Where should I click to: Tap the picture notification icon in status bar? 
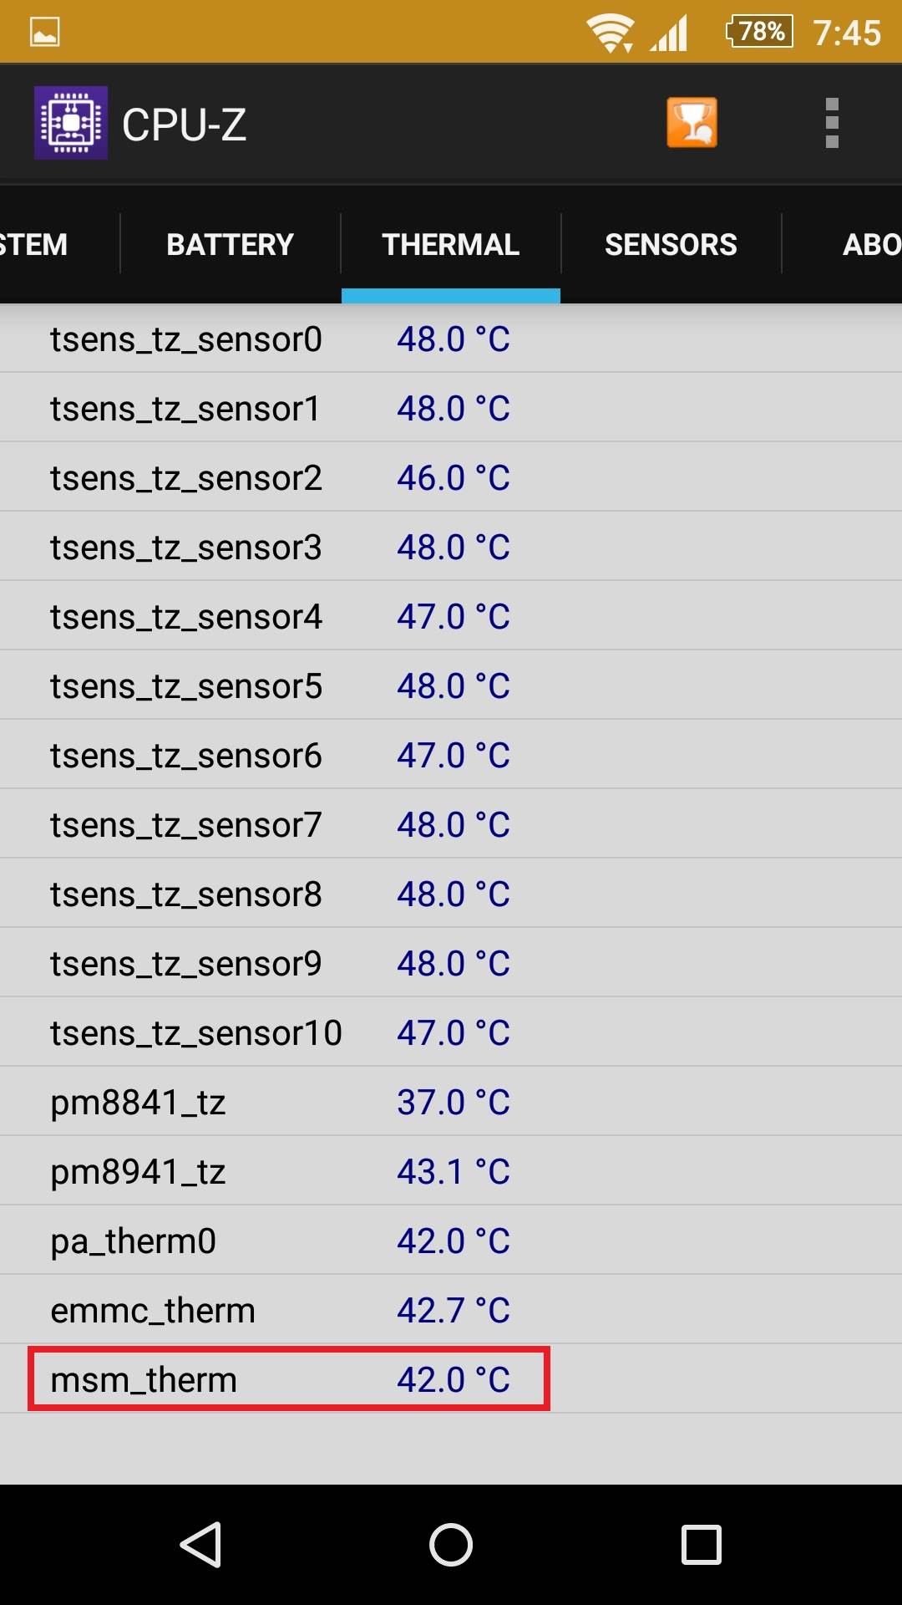(44, 32)
